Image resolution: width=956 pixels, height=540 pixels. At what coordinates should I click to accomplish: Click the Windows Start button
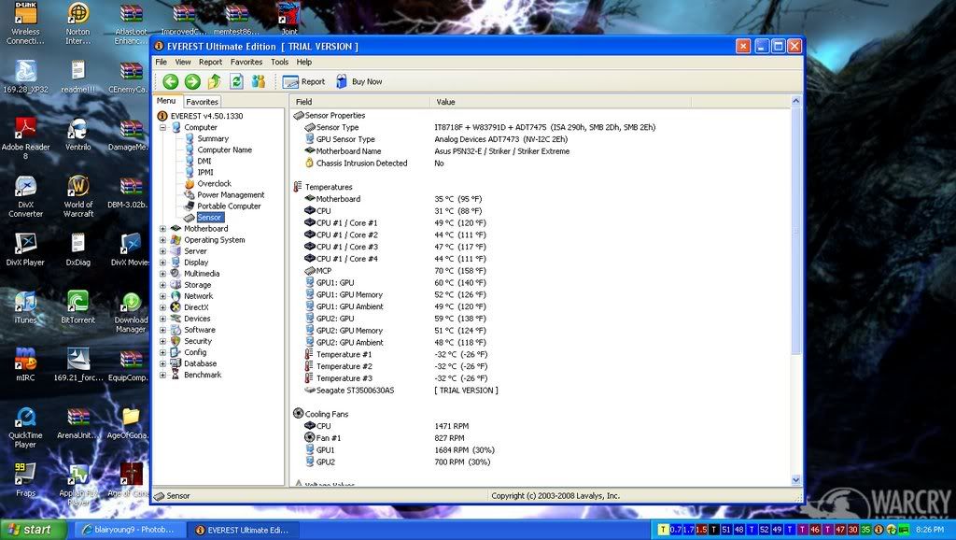coord(34,530)
